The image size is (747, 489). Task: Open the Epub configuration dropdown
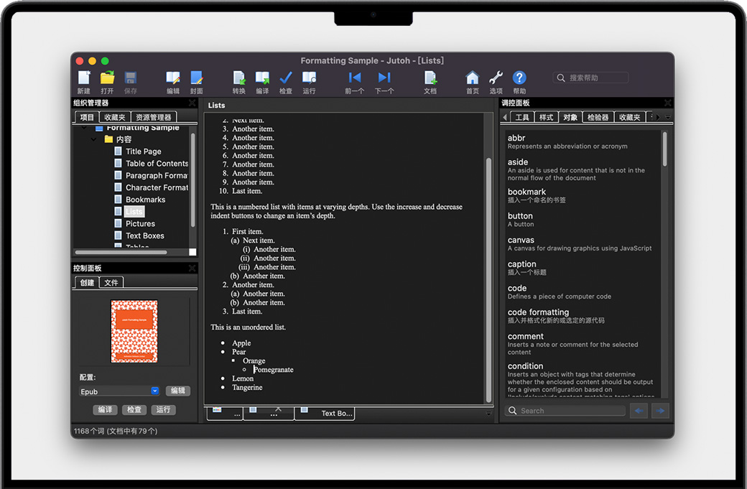119,391
